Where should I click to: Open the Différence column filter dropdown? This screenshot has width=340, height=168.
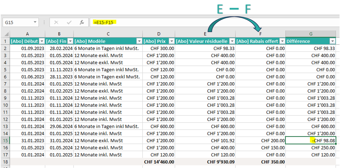coord(332,41)
